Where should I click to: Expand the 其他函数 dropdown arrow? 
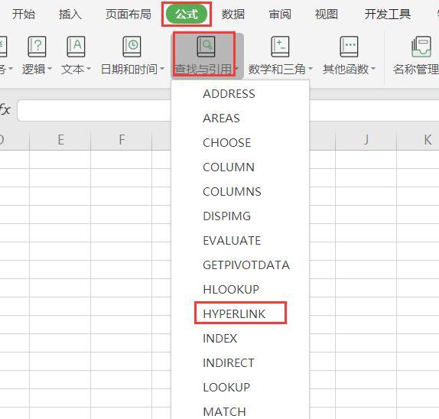(373, 68)
